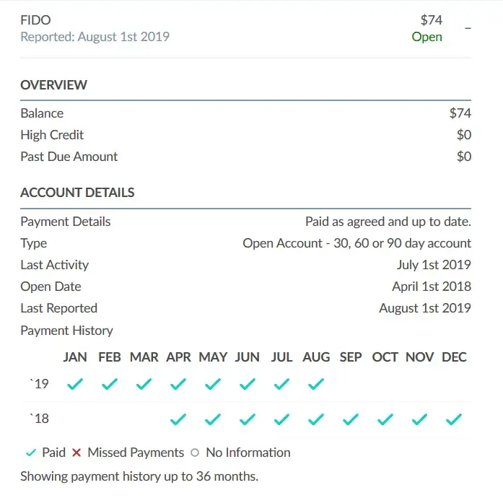The height and width of the screenshot is (498, 503).
Task: Click the January 2019 paid checkmark
Action: pos(75,384)
